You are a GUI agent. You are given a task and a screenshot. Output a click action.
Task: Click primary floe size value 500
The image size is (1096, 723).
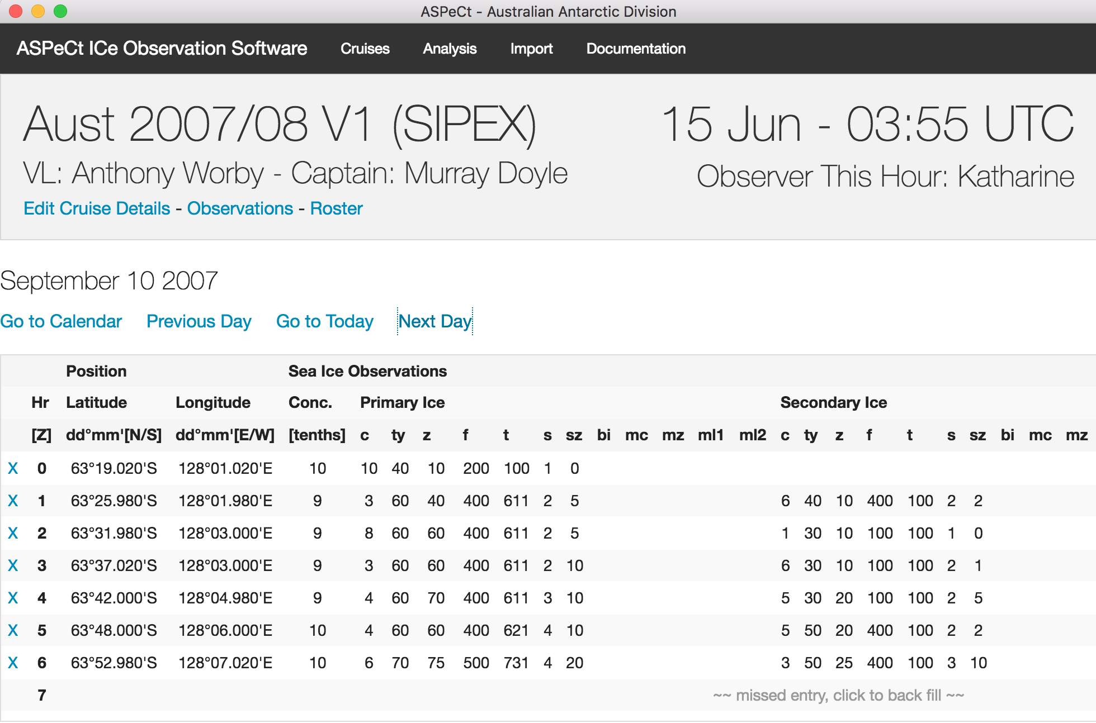pyautogui.click(x=476, y=663)
